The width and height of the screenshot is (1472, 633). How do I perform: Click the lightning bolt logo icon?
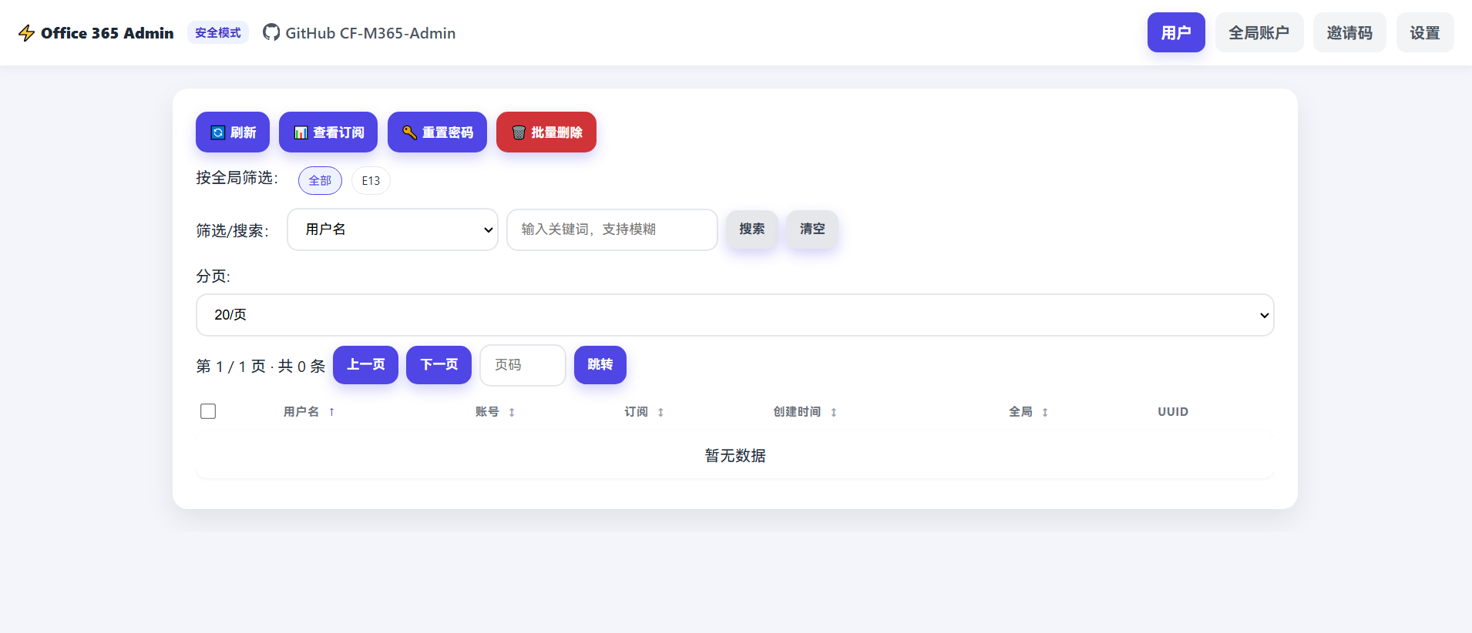(26, 33)
